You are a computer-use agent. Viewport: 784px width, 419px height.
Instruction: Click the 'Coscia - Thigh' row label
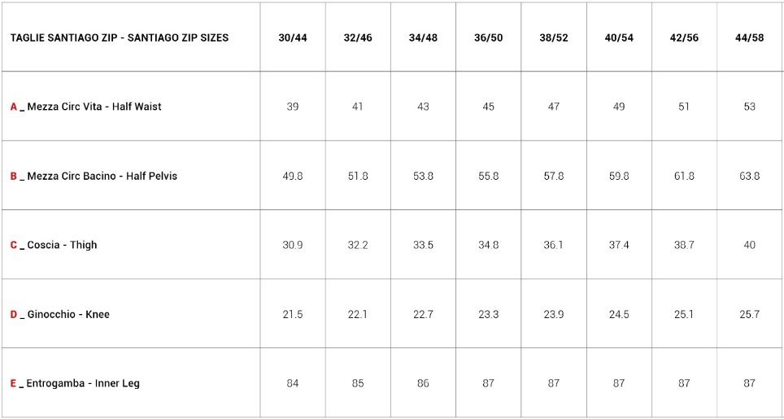tap(62, 245)
